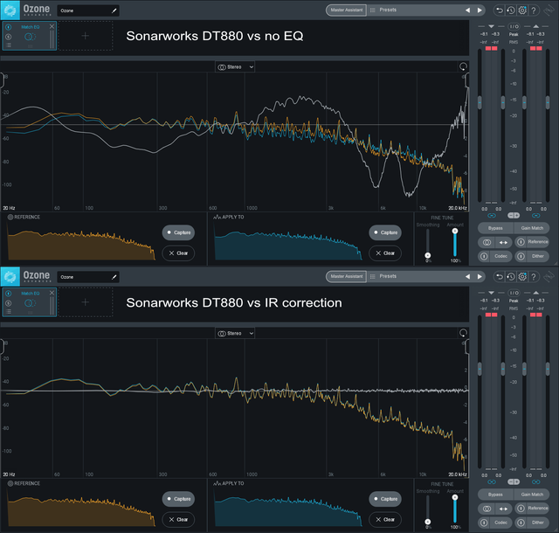This screenshot has width=559, height=533.
Task: Reset spectrum view icon in bottom window
Action: pyautogui.click(x=463, y=333)
